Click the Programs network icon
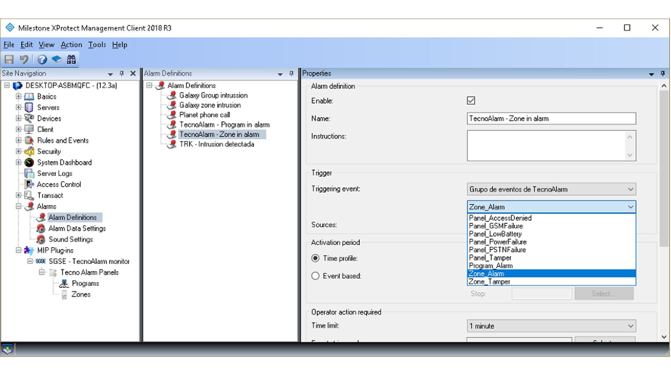This screenshot has width=671, height=377. click(x=64, y=283)
